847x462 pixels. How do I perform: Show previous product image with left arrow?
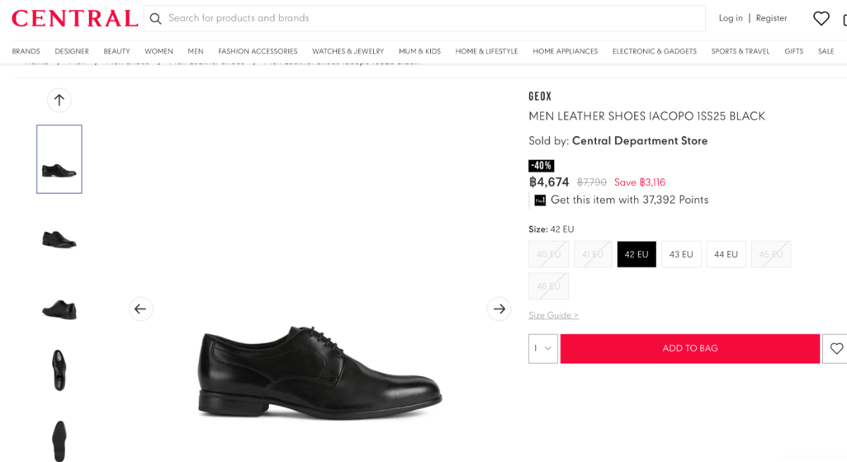point(140,309)
